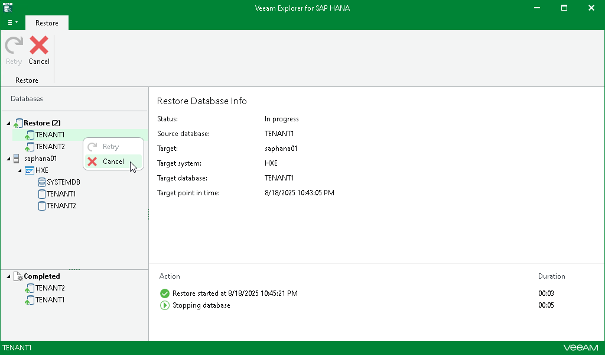
Task: Click the Veeam Explorer app icon in title bar
Action: [x=7, y=7]
